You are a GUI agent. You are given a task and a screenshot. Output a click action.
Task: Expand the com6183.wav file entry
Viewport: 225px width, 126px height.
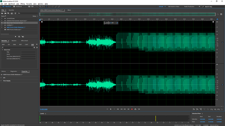tap(2, 19)
